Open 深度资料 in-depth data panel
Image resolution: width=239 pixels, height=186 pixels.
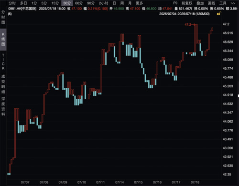click(x=3, y=106)
